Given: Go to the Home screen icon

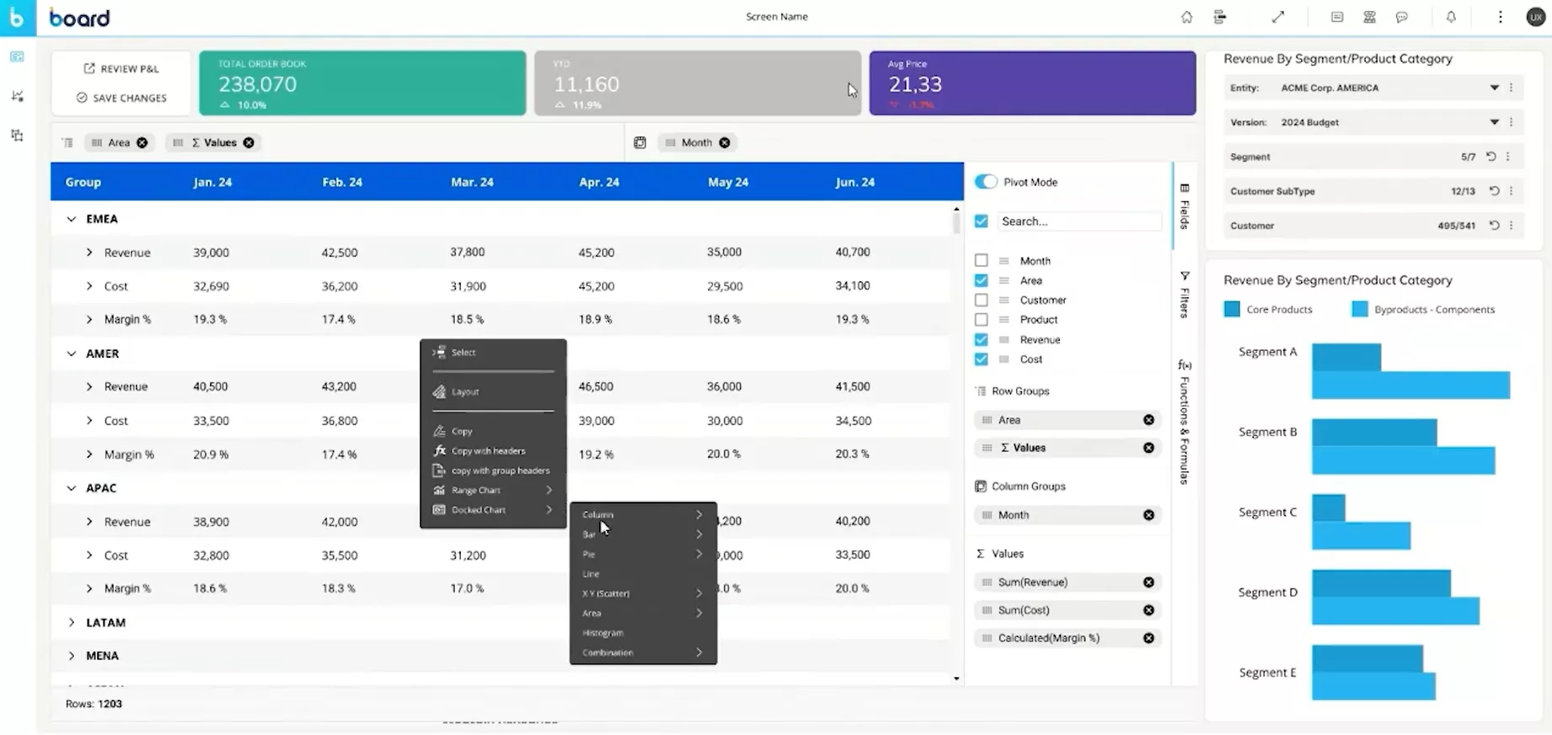Looking at the screenshot, I should click(x=1186, y=17).
